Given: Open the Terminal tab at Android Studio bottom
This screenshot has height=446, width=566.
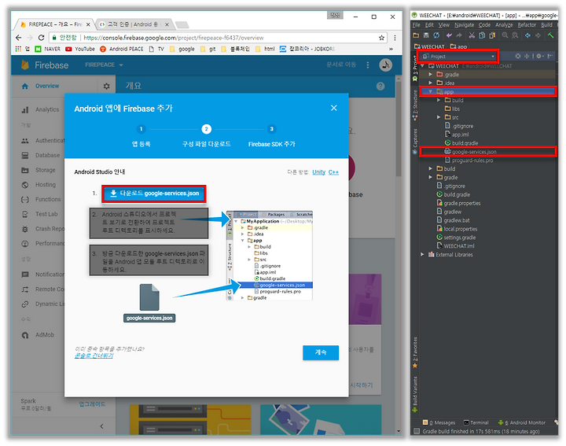Looking at the screenshot, I should click(x=476, y=423).
